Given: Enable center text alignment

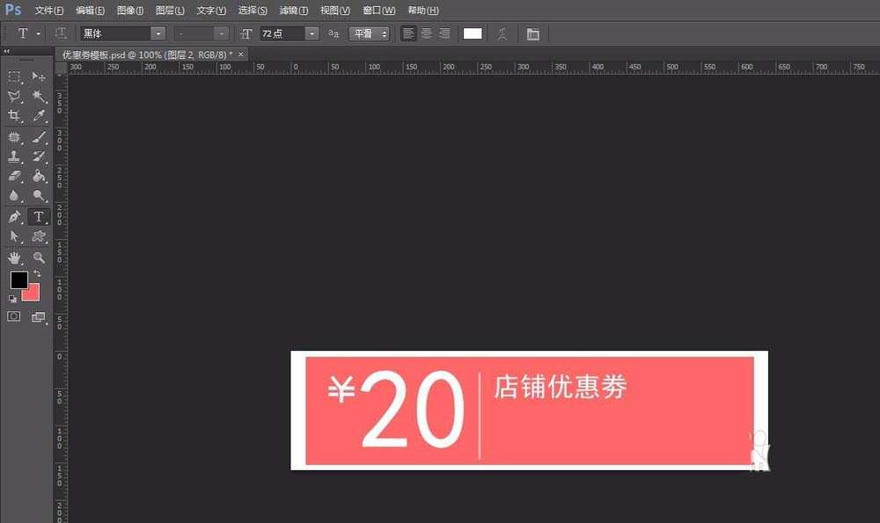Looking at the screenshot, I should pos(426,33).
